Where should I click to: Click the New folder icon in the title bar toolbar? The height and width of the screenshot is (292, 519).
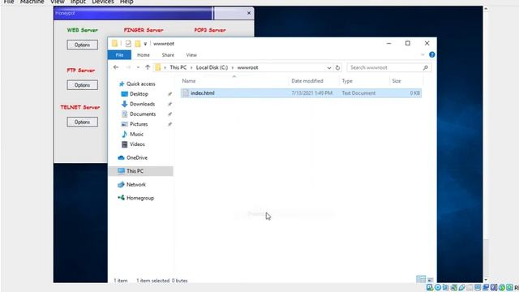(138, 43)
